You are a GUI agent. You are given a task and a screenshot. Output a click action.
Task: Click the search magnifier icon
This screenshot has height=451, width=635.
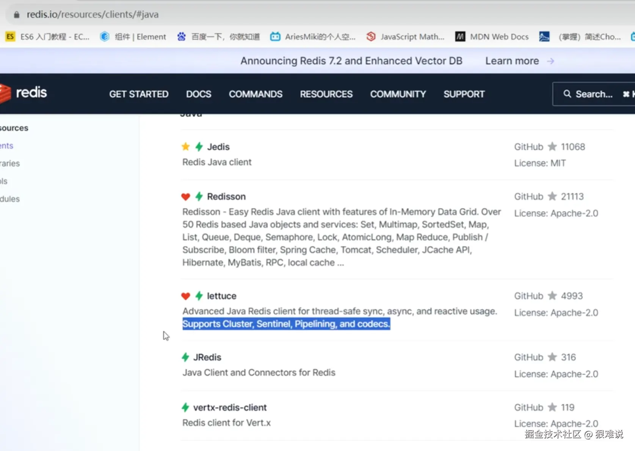tap(567, 94)
